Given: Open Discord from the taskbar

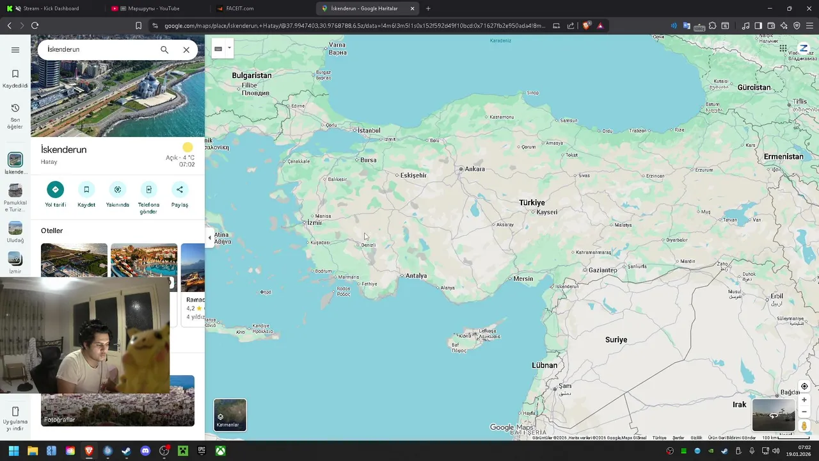Looking at the screenshot, I should coord(145,451).
